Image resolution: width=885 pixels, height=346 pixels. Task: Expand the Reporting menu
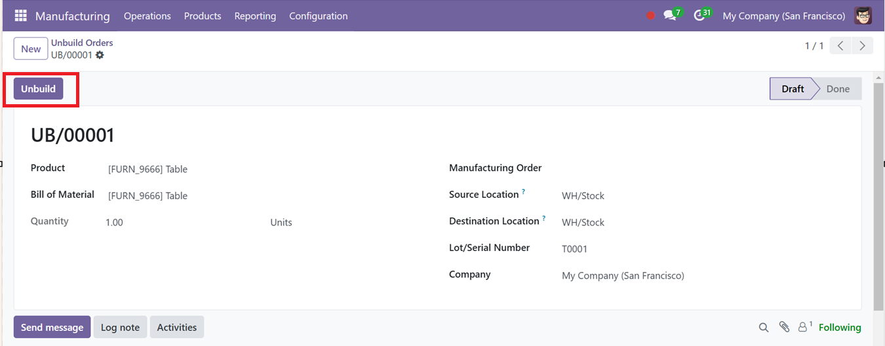(255, 16)
